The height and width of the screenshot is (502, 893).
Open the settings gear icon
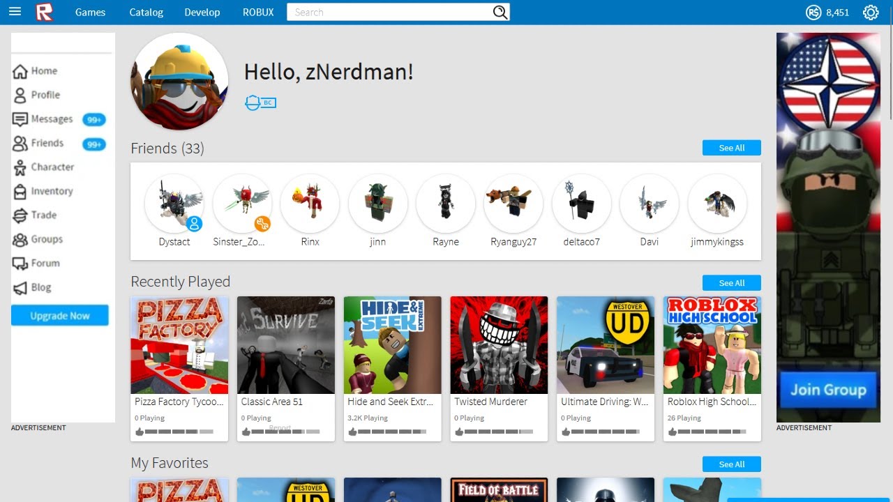(x=871, y=12)
